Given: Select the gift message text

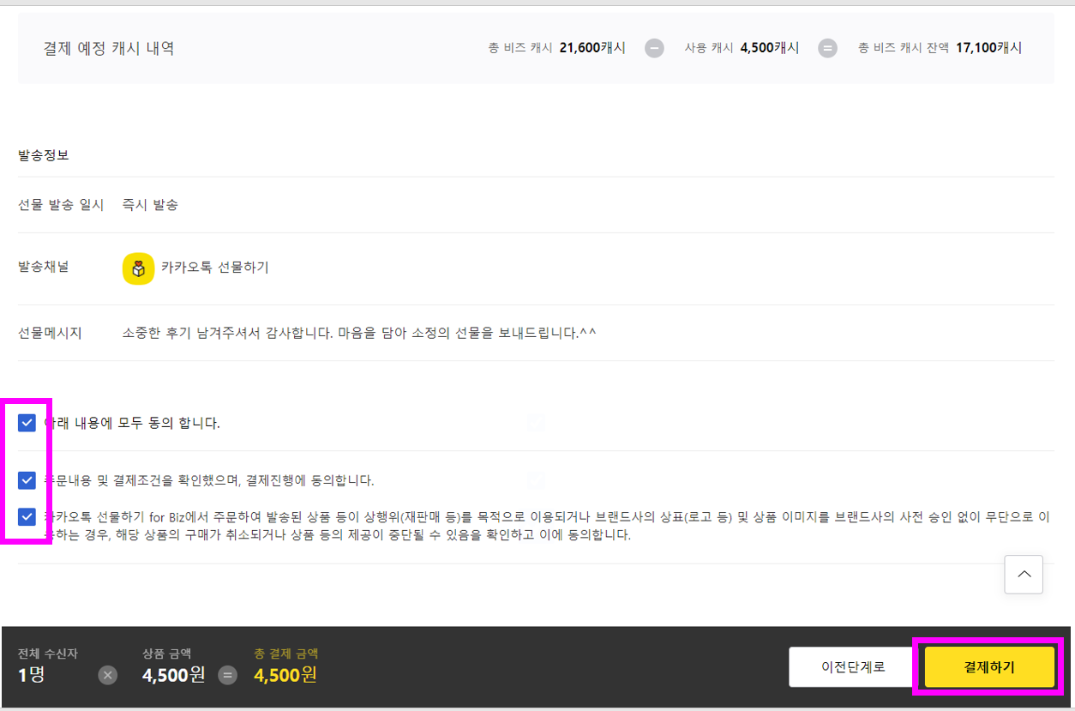Looking at the screenshot, I should click(x=359, y=333).
